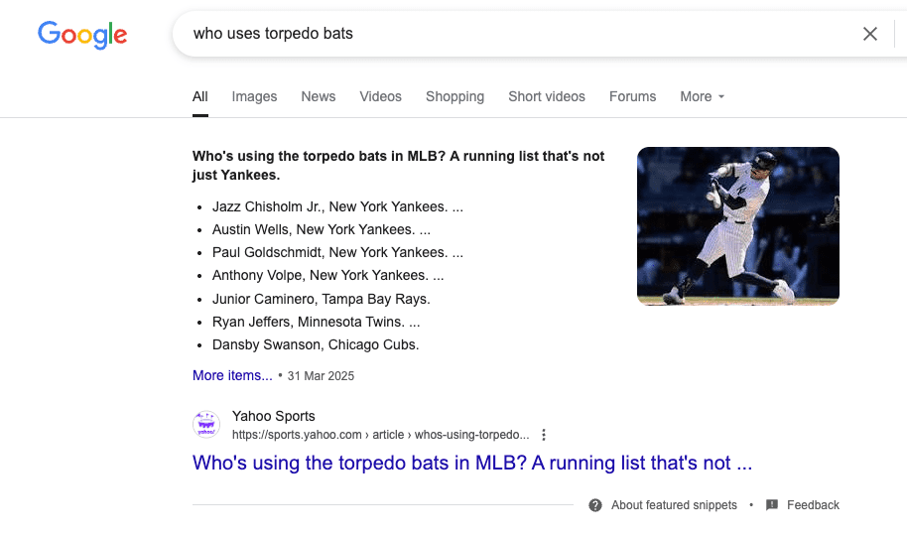Select the Anthony Volpe list item
The image size is (907, 538).
pos(328,275)
